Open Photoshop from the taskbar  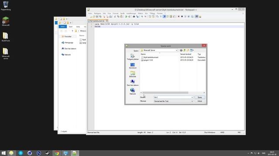39,153
